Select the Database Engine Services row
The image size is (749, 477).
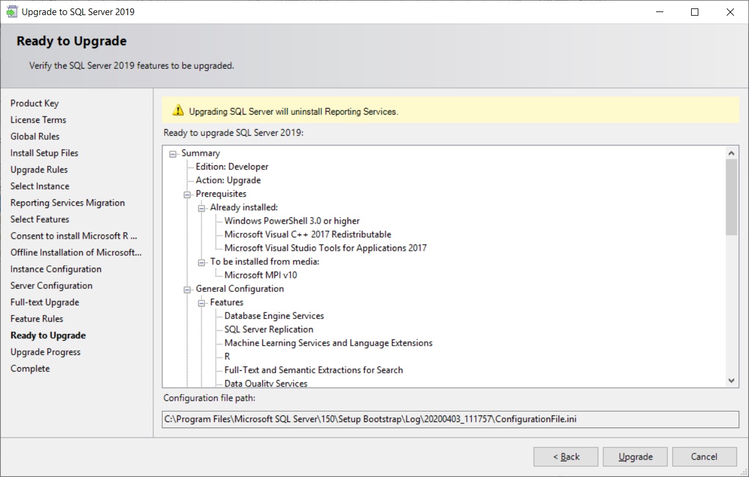[274, 316]
